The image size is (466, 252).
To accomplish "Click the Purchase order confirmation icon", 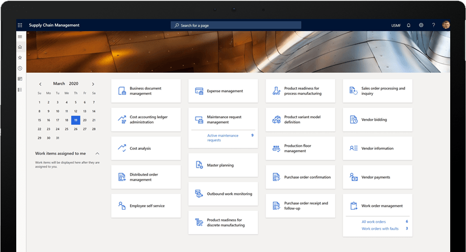I will point(276,177).
